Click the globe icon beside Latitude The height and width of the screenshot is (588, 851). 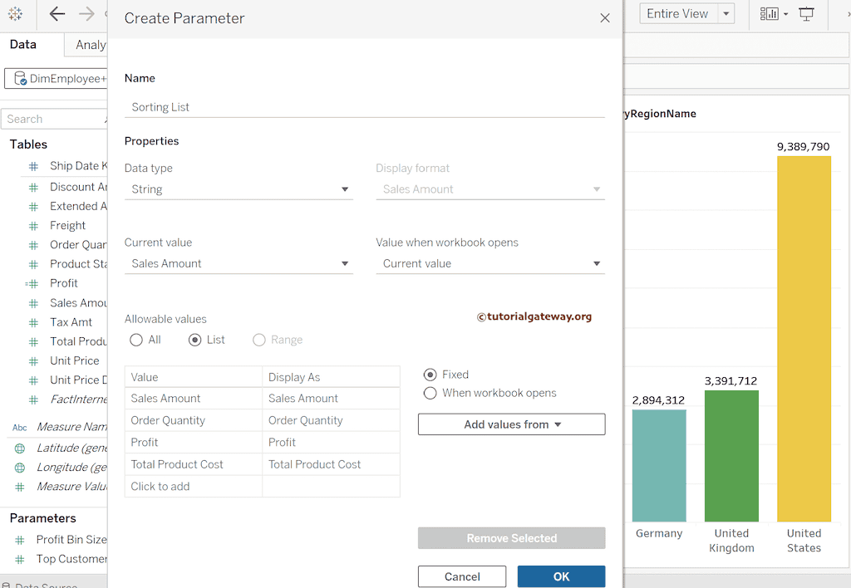pyautogui.click(x=20, y=448)
